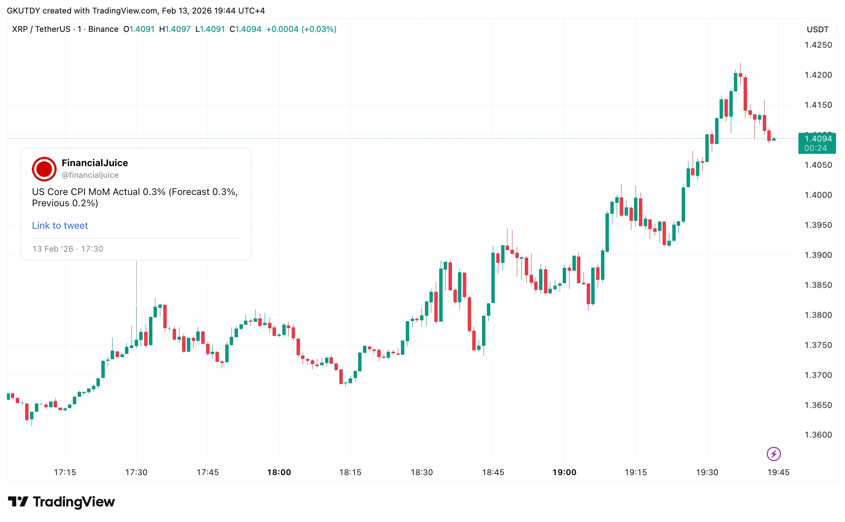Screen dimensions: 845x522
Task: Click the 19:45 label on time axis
Action: (x=778, y=472)
